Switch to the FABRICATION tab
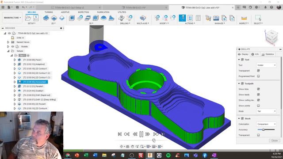The width and height of the screenshot is (283, 159). tap(103, 12)
